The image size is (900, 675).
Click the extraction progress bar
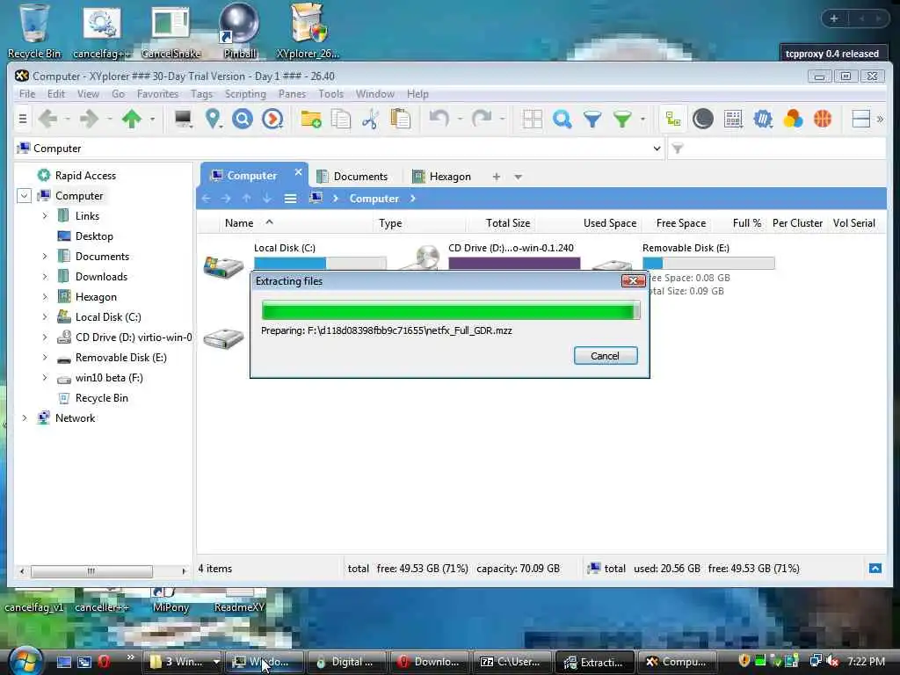click(451, 310)
